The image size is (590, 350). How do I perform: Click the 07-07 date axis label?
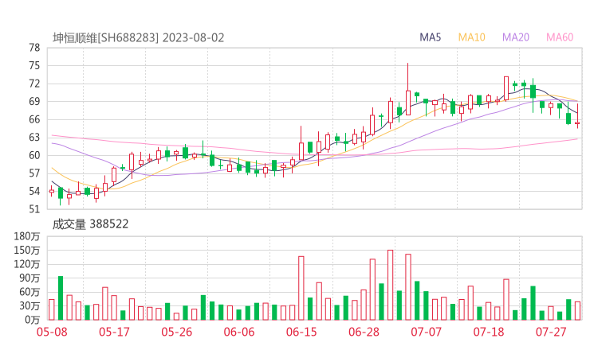coord(426,332)
